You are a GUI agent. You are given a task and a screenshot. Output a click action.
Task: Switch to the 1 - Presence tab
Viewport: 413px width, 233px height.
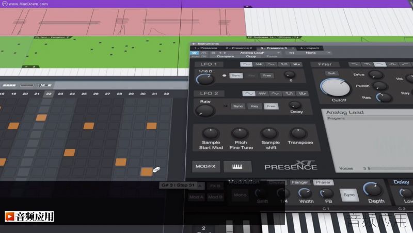coord(206,48)
